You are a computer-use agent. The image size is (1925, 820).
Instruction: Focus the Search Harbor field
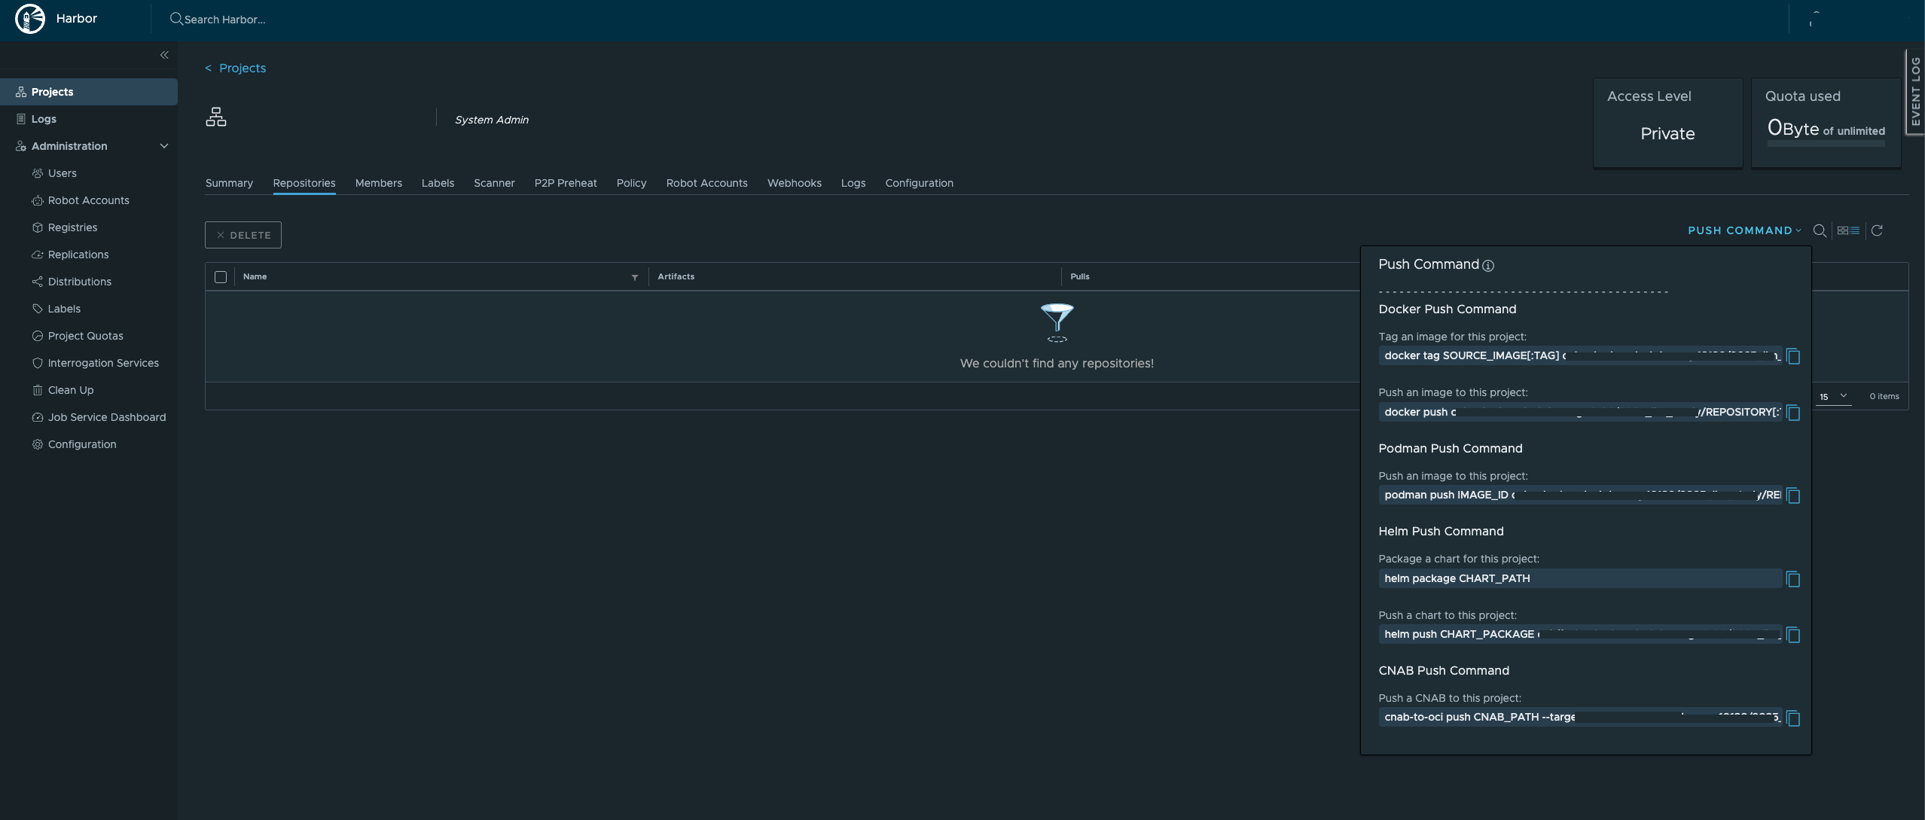pos(224,20)
